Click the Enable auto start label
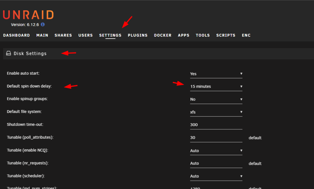This screenshot has width=314, height=189. click(23, 73)
